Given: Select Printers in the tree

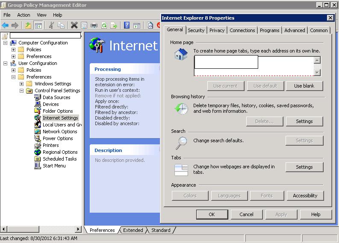Looking at the screenshot, I should 51,145.
